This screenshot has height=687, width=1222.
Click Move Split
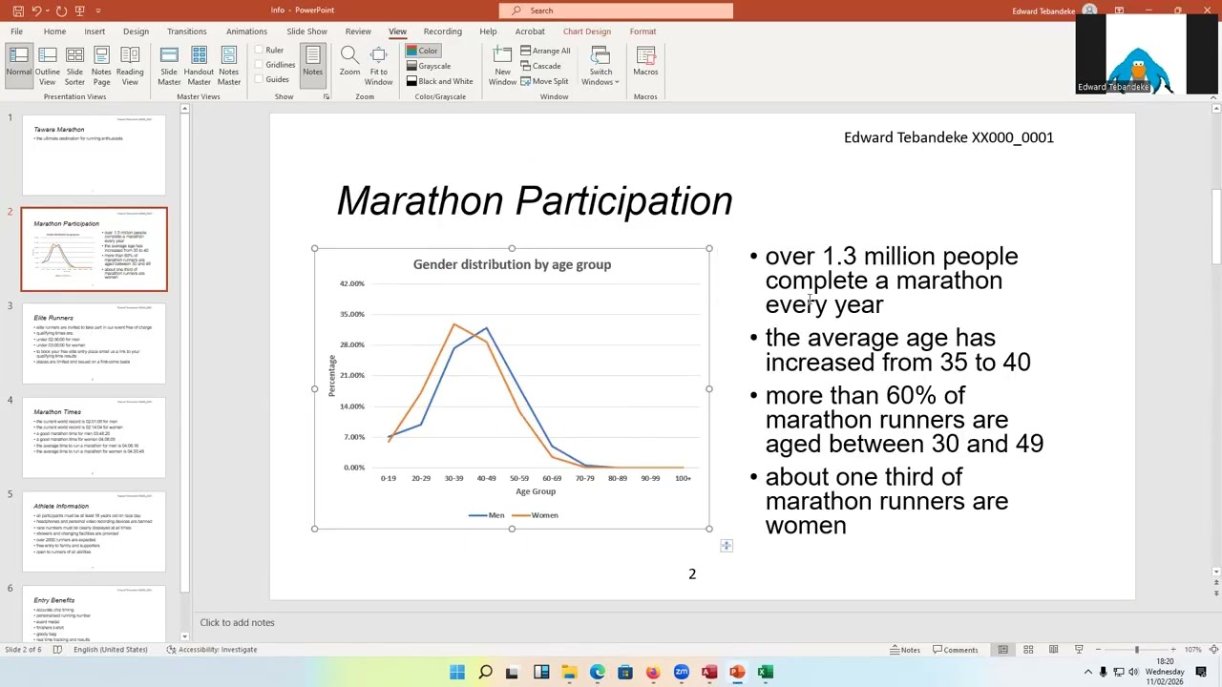(544, 81)
